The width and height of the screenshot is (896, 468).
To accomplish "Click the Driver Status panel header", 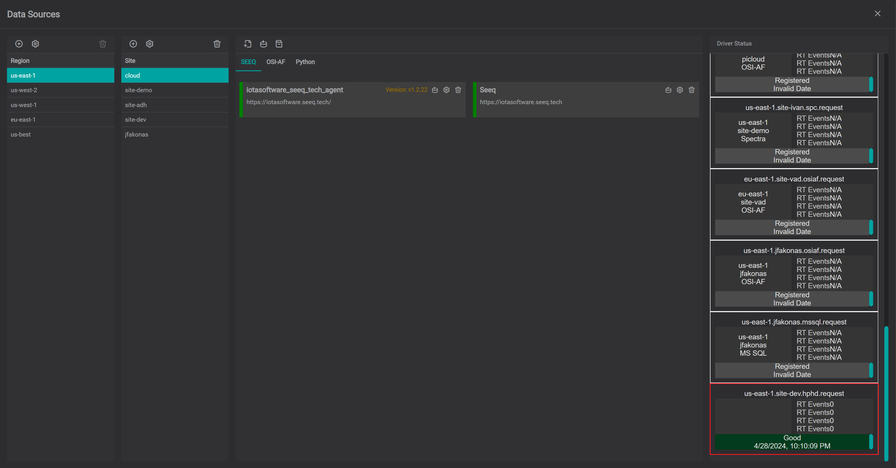I will pyautogui.click(x=734, y=43).
